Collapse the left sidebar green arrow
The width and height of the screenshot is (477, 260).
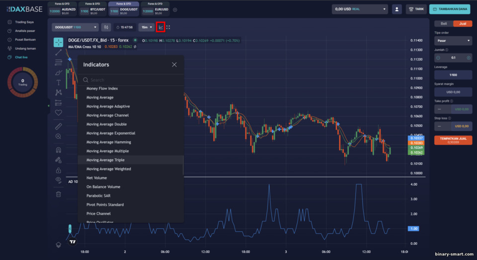click(48, 106)
